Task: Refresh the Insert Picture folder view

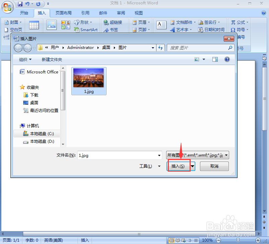Action: click(160, 48)
